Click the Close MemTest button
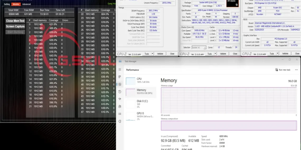 point(15,21)
